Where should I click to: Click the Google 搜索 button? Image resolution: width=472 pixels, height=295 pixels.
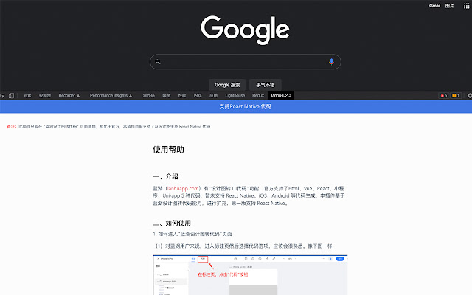[227, 85]
